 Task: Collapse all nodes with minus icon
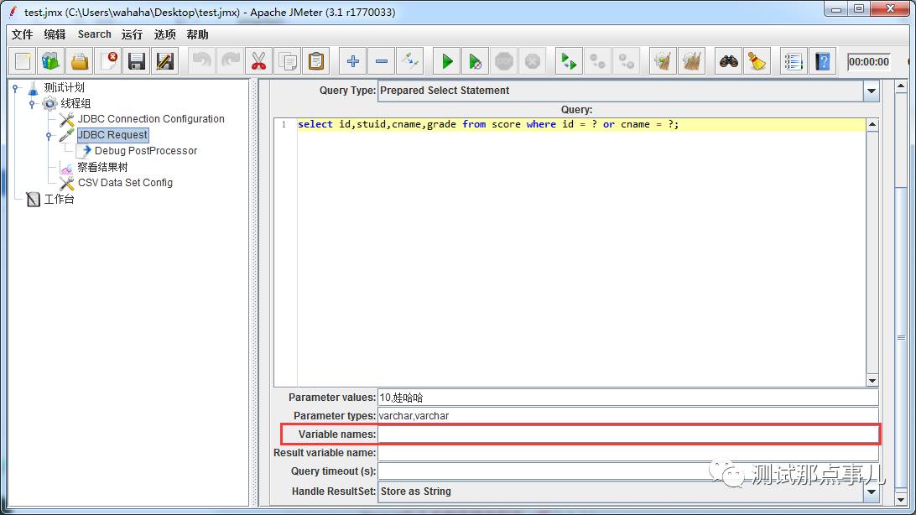382,61
